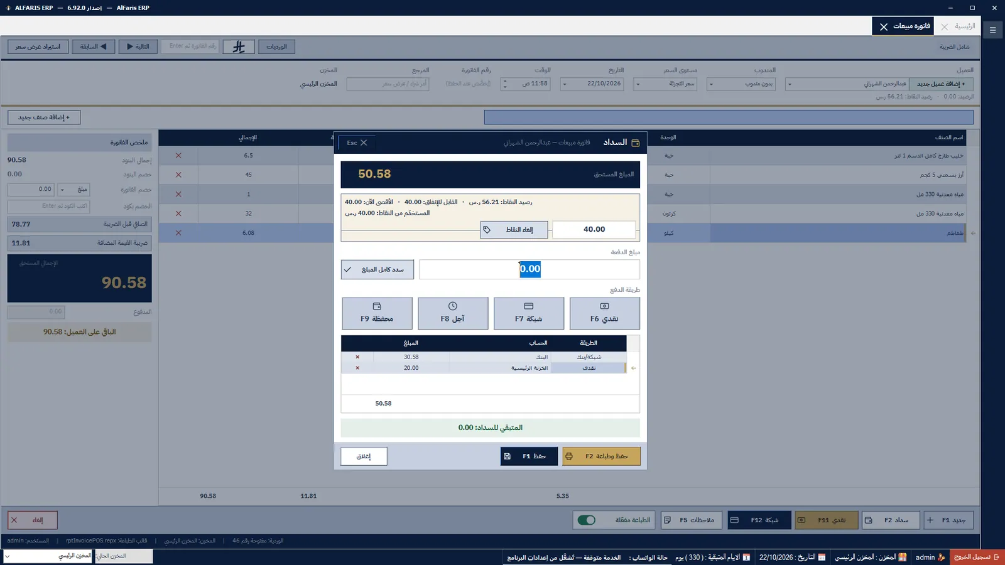Select the 30.58 amount cell
This screenshot has width=1005, height=565.
(x=411, y=357)
